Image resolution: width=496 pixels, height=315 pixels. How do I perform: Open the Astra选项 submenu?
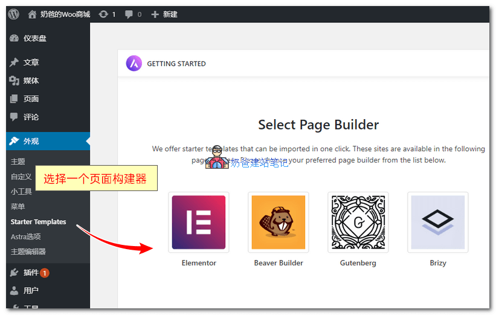tap(25, 236)
